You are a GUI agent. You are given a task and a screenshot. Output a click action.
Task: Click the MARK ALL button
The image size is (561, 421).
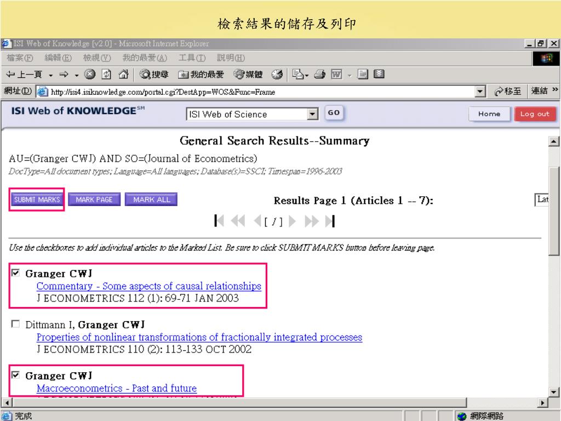151,200
